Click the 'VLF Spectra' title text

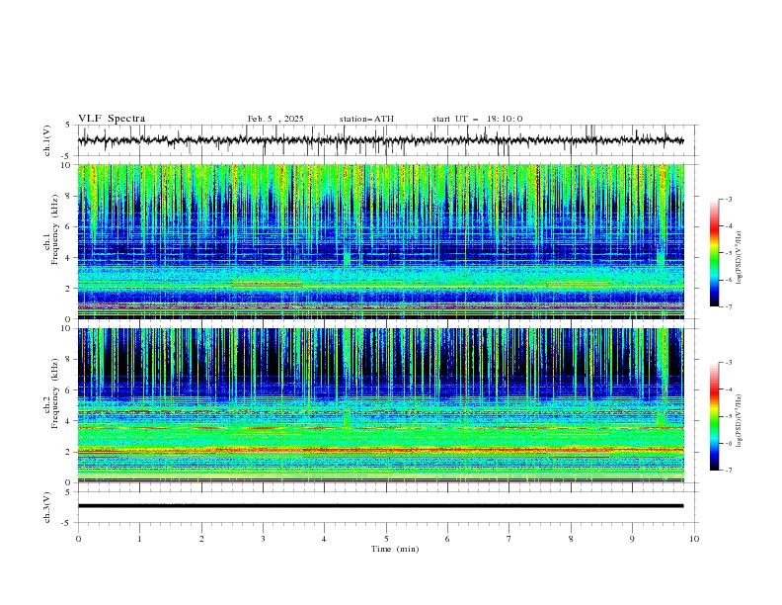[x=112, y=119]
